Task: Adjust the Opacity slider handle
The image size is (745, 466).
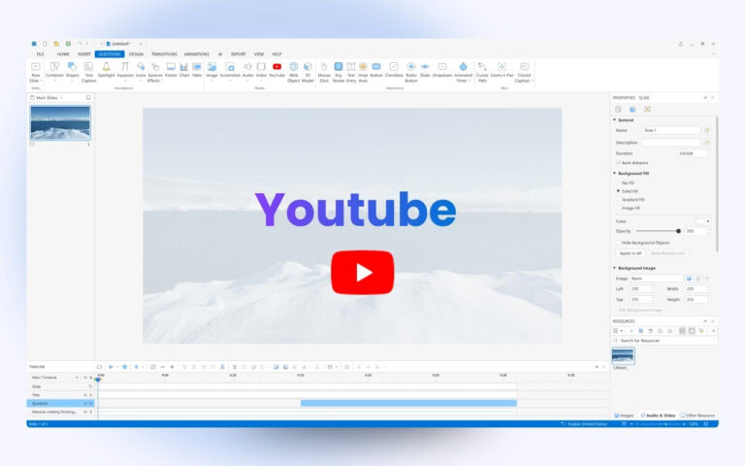Action: point(678,231)
